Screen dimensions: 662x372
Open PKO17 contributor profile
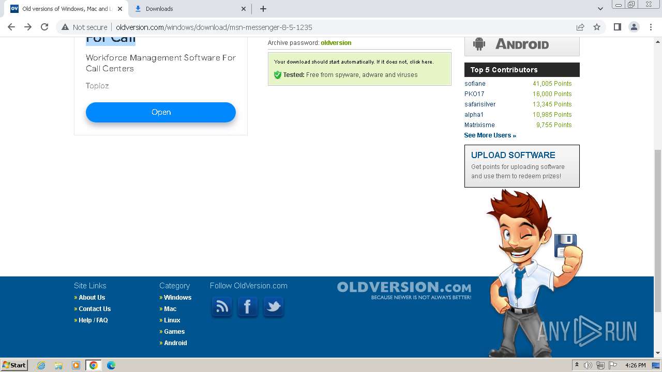pyautogui.click(x=474, y=94)
